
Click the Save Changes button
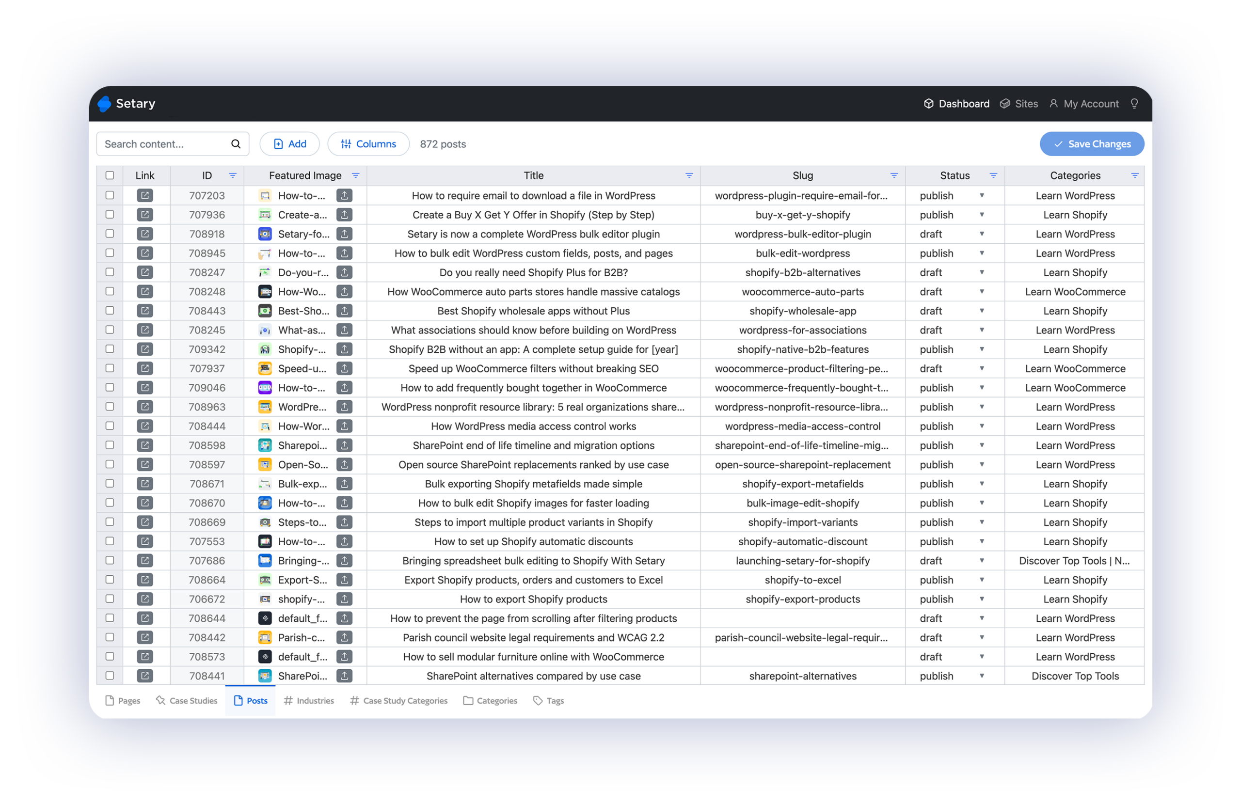coord(1092,144)
